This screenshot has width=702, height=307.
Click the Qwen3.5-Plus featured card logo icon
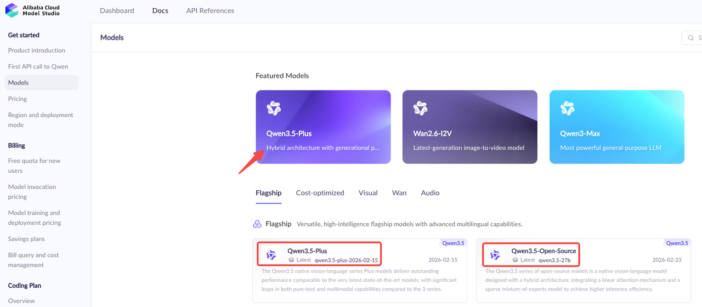click(x=274, y=108)
